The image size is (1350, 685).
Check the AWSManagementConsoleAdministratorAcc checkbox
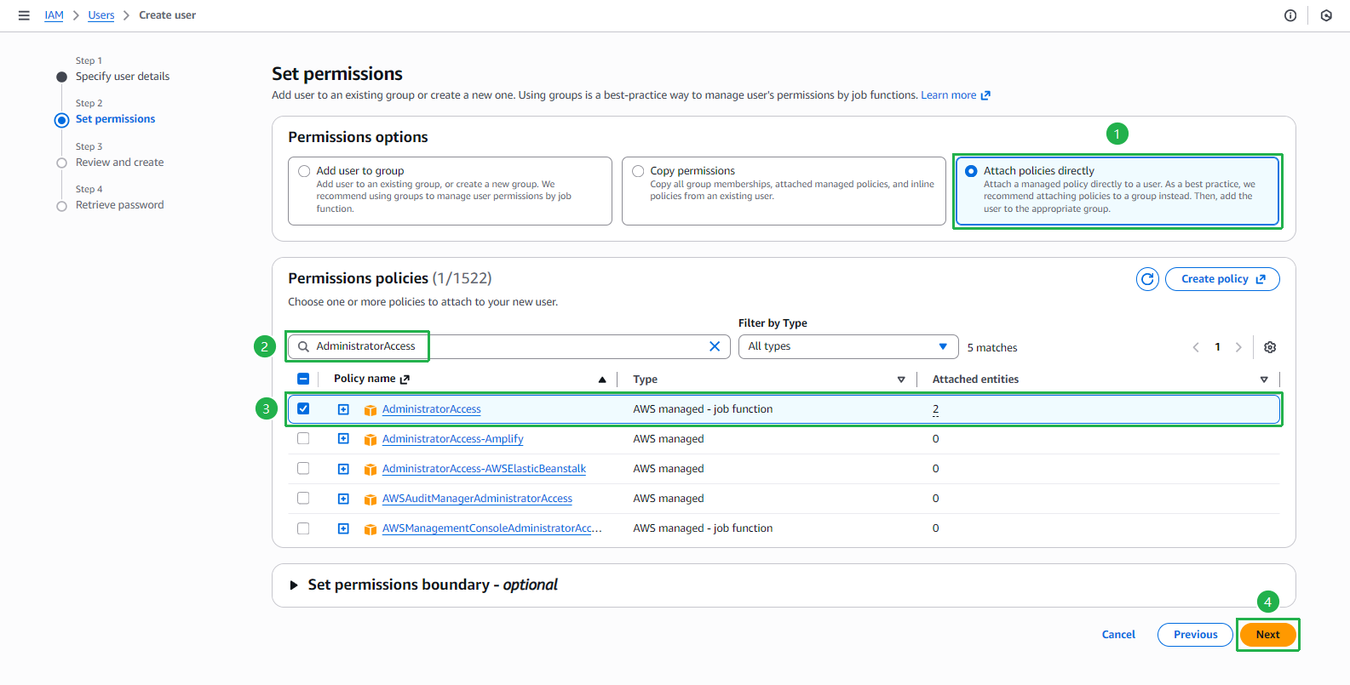coord(303,528)
